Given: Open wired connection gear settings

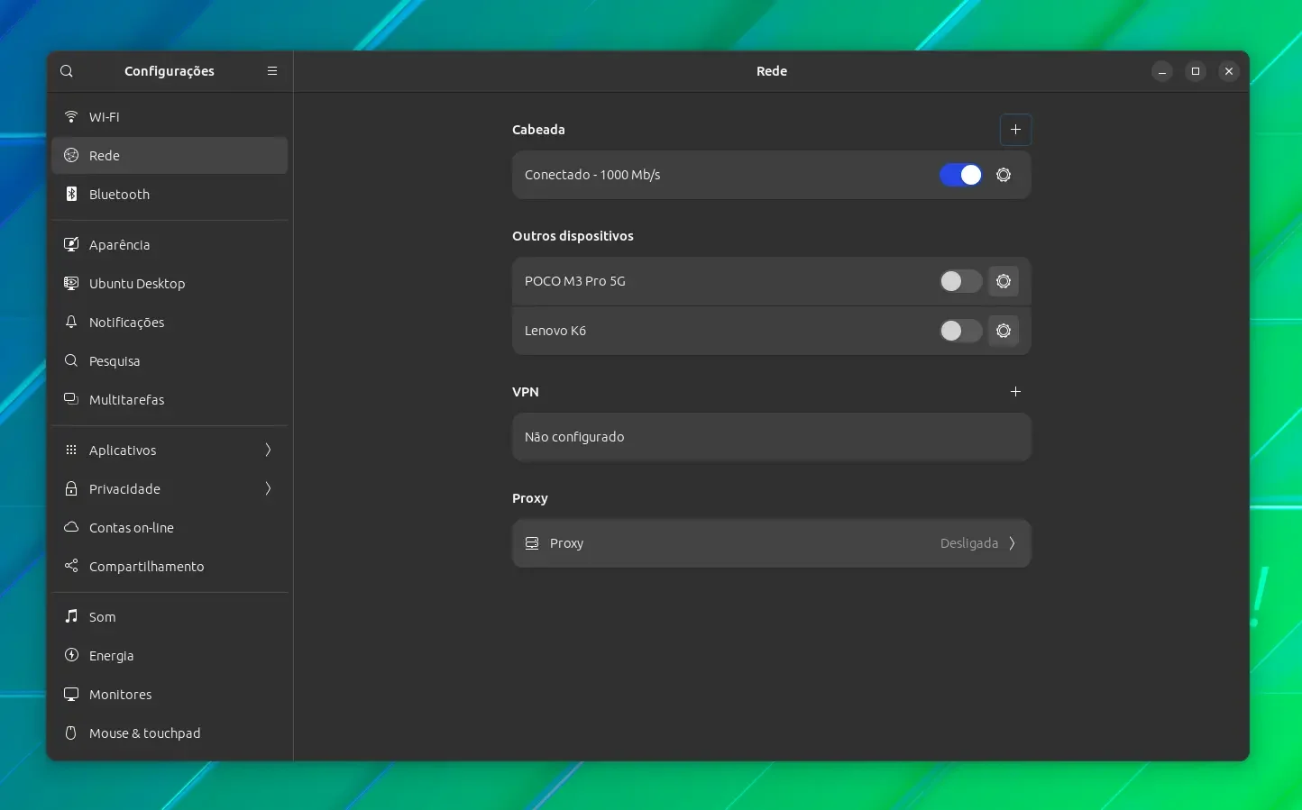Looking at the screenshot, I should click(1004, 175).
